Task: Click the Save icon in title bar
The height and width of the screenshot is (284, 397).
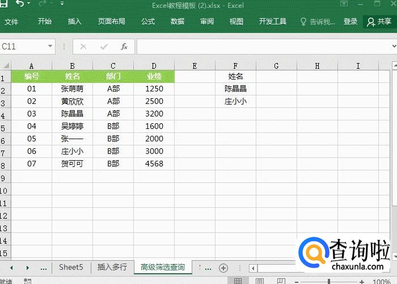Action: pos(3,3)
